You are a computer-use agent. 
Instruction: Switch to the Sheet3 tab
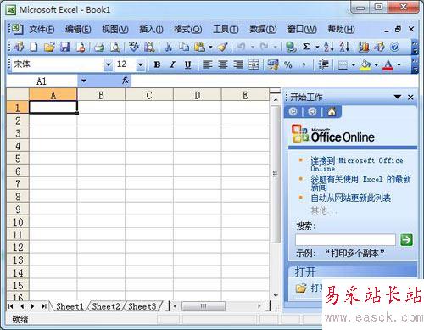point(142,306)
